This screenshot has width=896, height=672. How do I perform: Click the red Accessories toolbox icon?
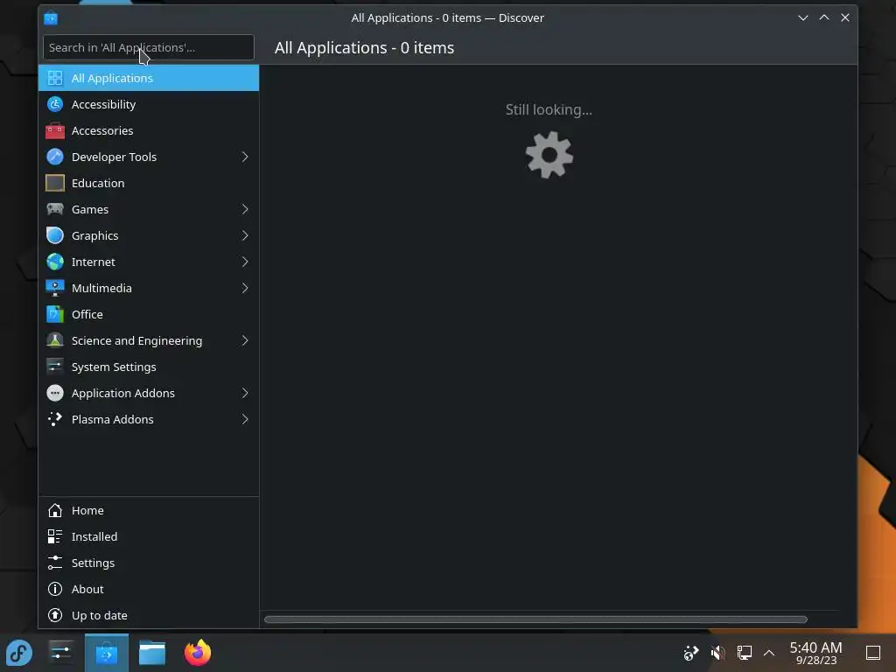(x=55, y=130)
